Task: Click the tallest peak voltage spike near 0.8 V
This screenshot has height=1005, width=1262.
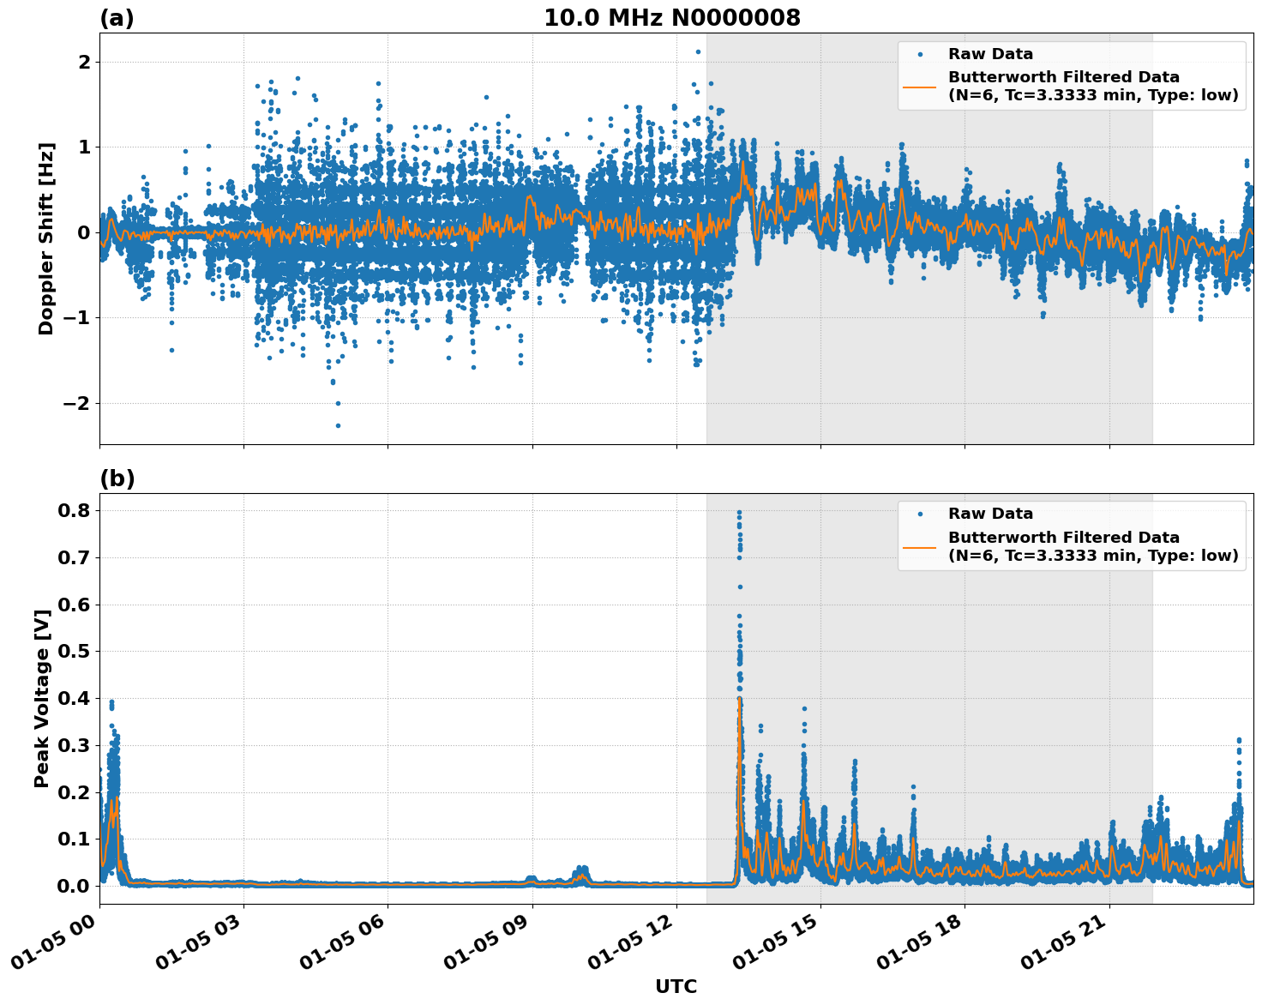Action: pos(740,512)
